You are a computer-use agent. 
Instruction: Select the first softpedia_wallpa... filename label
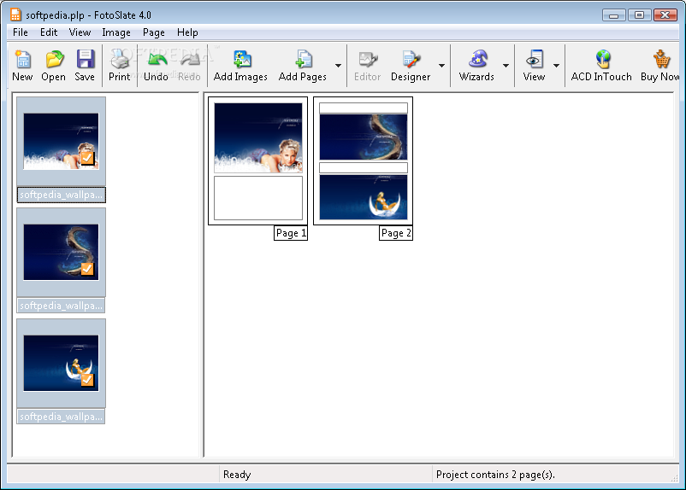click(62, 195)
